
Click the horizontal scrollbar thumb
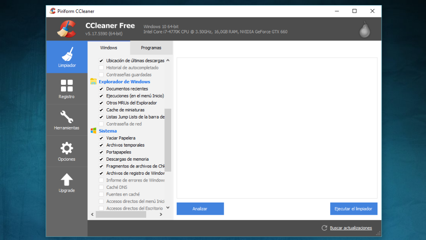[121, 214]
